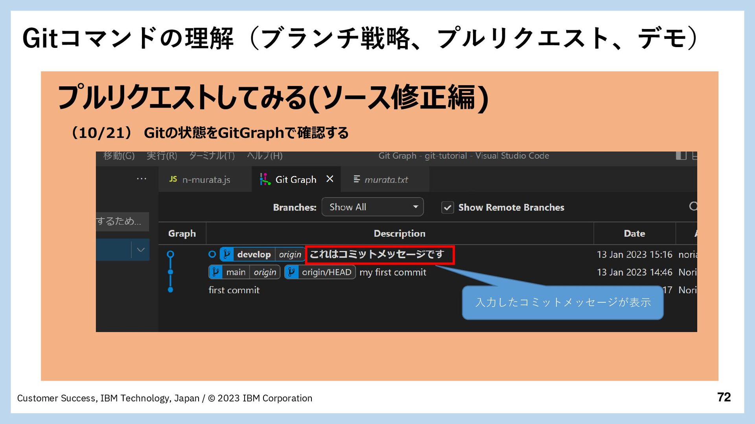Viewport: 755px width, 424px height.
Task: Open the 実行(R) menu
Action: (162, 156)
